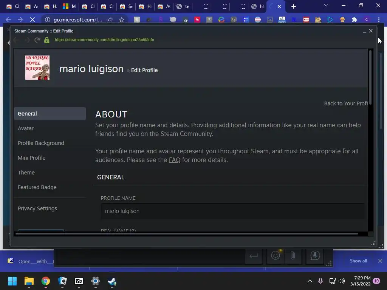Open the downloaded Open__With file item
The width and height of the screenshot is (387, 290).
[x=30, y=261]
